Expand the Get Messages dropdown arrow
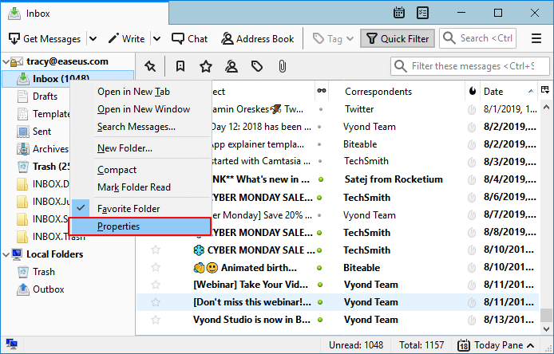Screen dimensions: 554x354 (93, 38)
